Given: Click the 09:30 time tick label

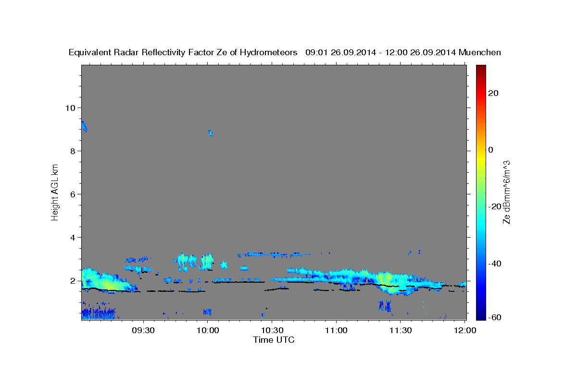Looking at the screenshot, I should click(144, 331).
